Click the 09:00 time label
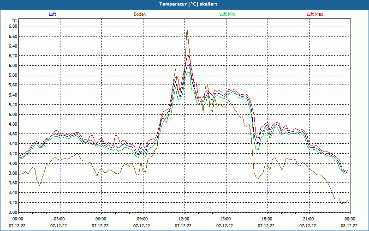369x231 pixels. (x=143, y=219)
